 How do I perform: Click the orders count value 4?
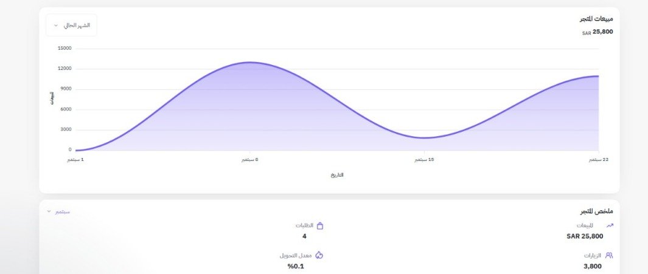305,236
